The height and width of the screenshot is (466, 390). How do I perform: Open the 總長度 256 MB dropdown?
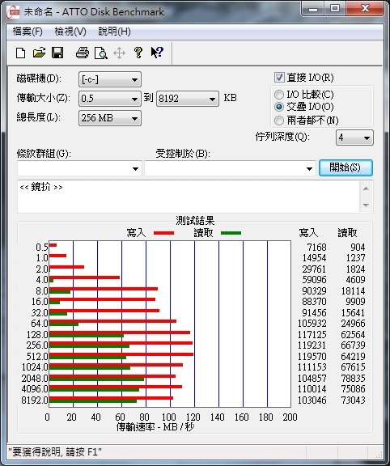[110, 118]
